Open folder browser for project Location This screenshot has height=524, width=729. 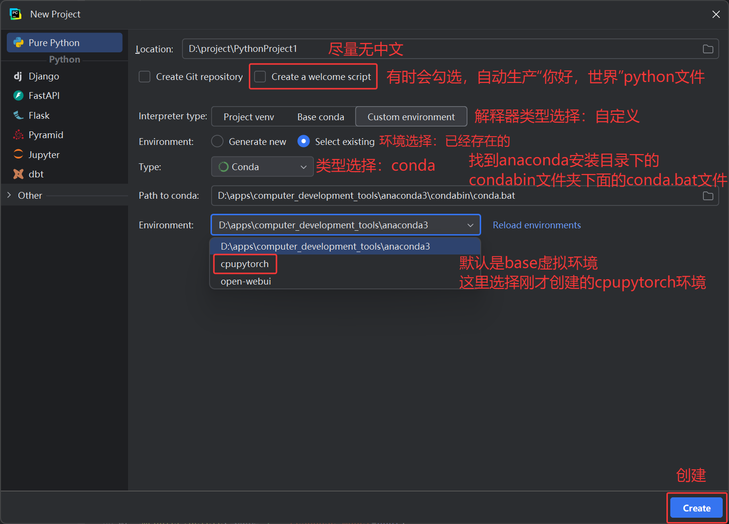click(708, 49)
